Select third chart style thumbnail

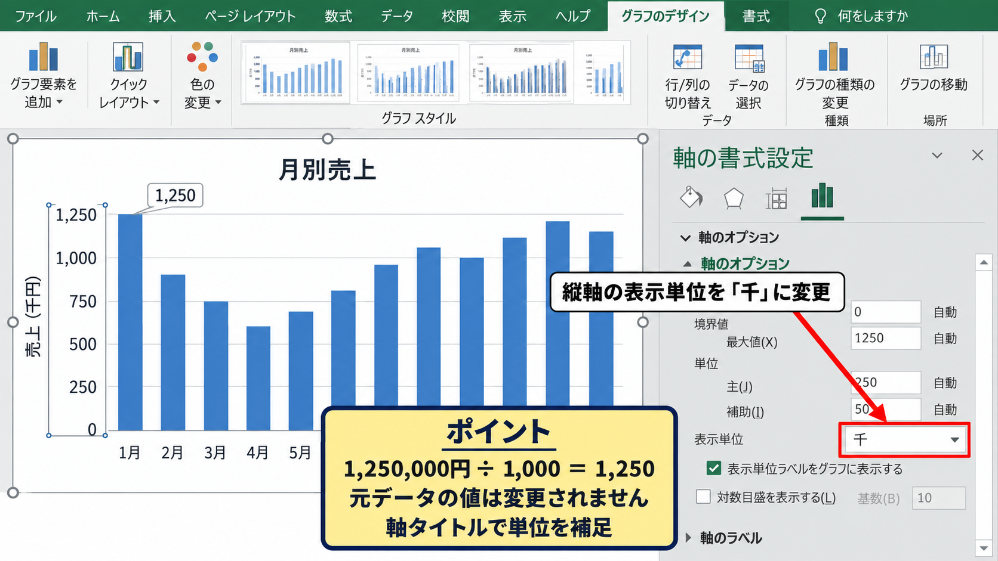tap(521, 73)
